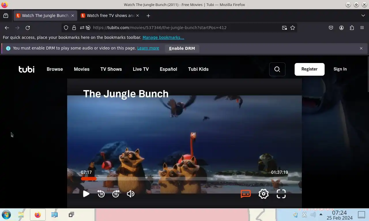
Task: Expand the hidden tray icons arrow
Action: click(321, 214)
